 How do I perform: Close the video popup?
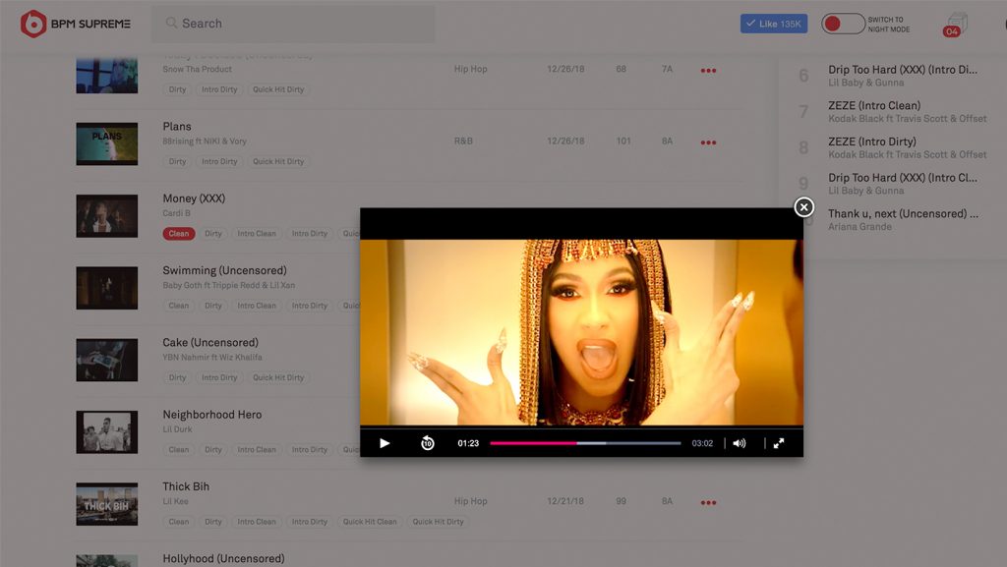(x=803, y=206)
